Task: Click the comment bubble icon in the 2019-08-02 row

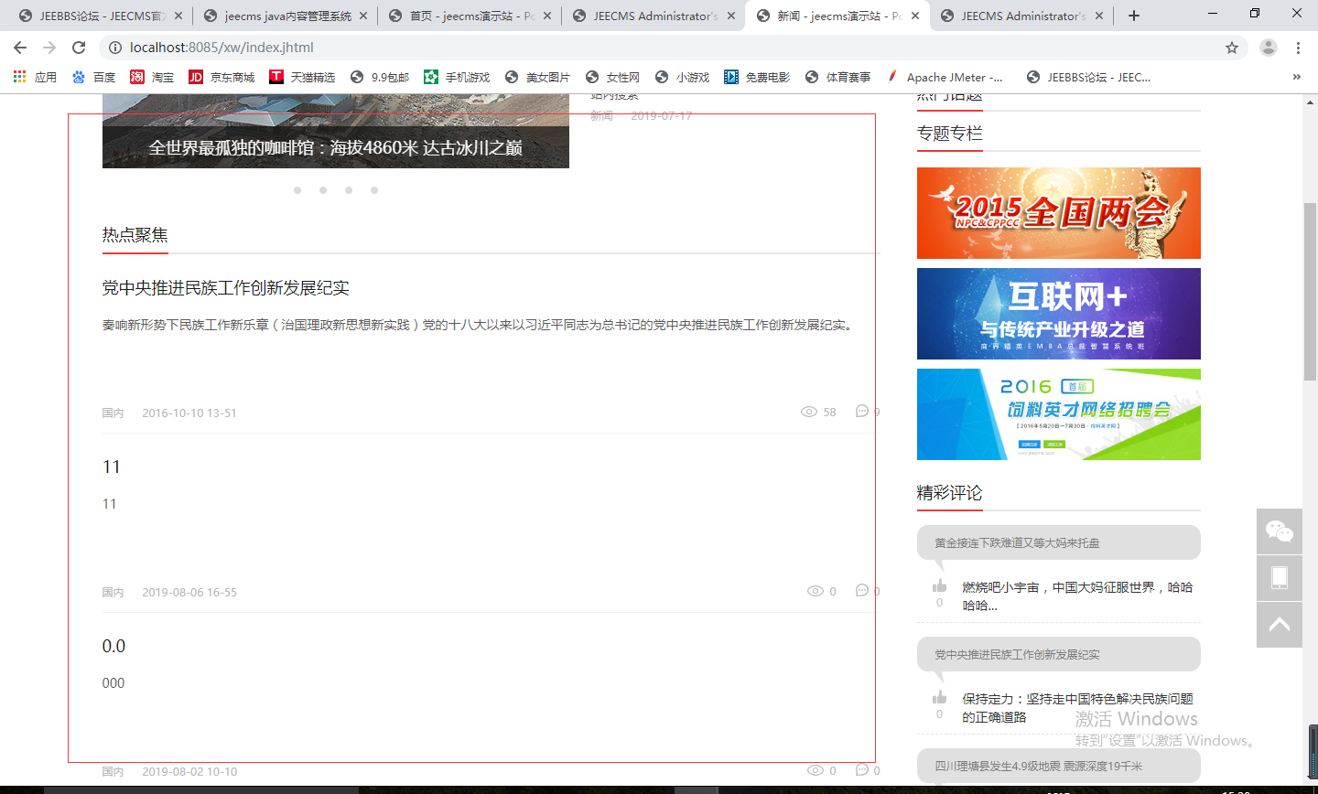Action: click(x=861, y=770)
